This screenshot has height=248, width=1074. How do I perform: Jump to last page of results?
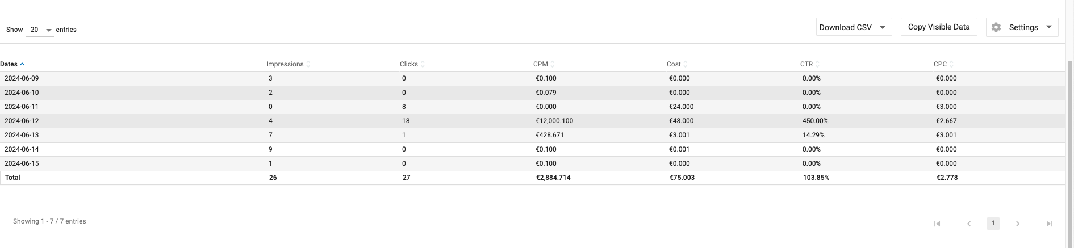point(1050,224)
